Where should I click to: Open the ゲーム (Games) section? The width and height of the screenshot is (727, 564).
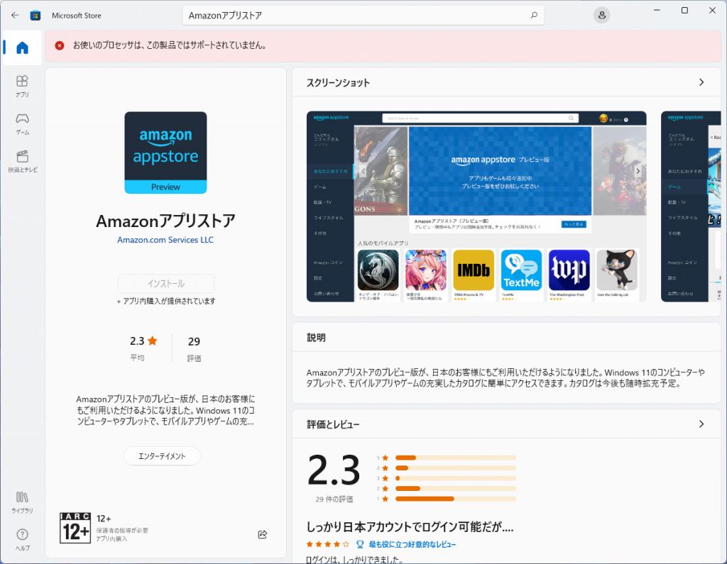22,123
